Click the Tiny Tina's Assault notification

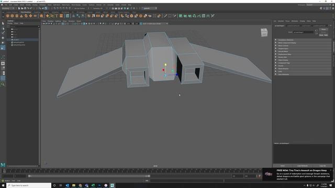click(298, 174)
